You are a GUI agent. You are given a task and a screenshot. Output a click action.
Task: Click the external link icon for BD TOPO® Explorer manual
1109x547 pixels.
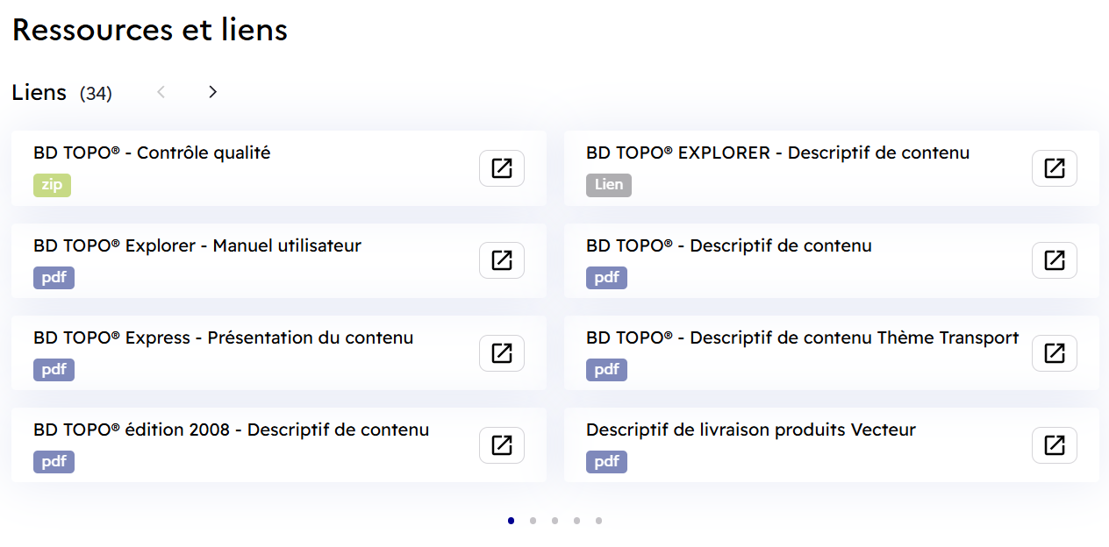(x=501, y=260)
